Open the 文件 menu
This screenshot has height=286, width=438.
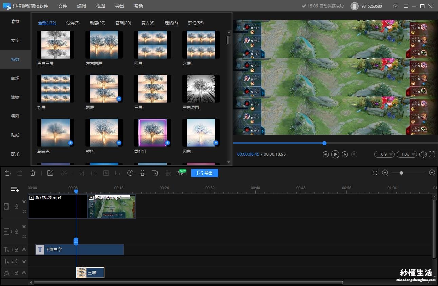pyautogui.click(x=63, y=6)
